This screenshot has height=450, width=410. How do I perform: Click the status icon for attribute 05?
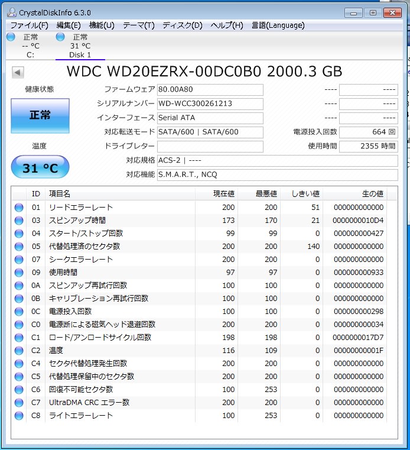(19, 247)
